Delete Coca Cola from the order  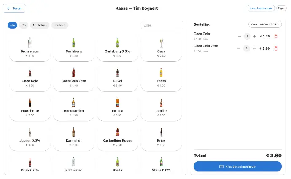pyautogui.click(x=276, y=36)
